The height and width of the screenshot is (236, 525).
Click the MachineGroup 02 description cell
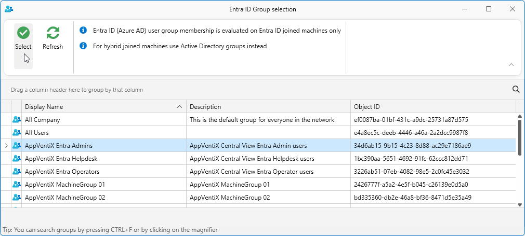(x=269, y=198)
